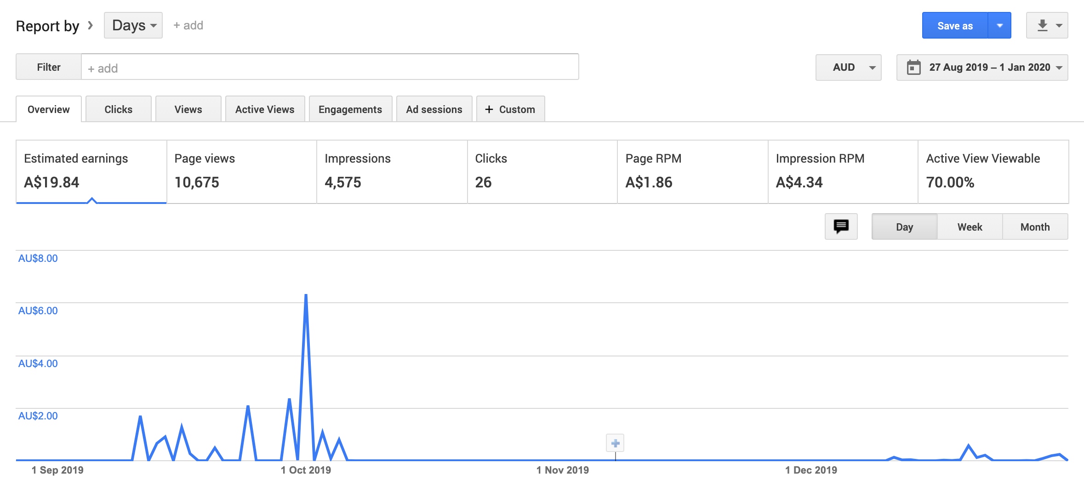The image size is (1084, 486).
Task: Click the plus annotation marker on chart
Action: pyautogui.click(x=615, y=443)
